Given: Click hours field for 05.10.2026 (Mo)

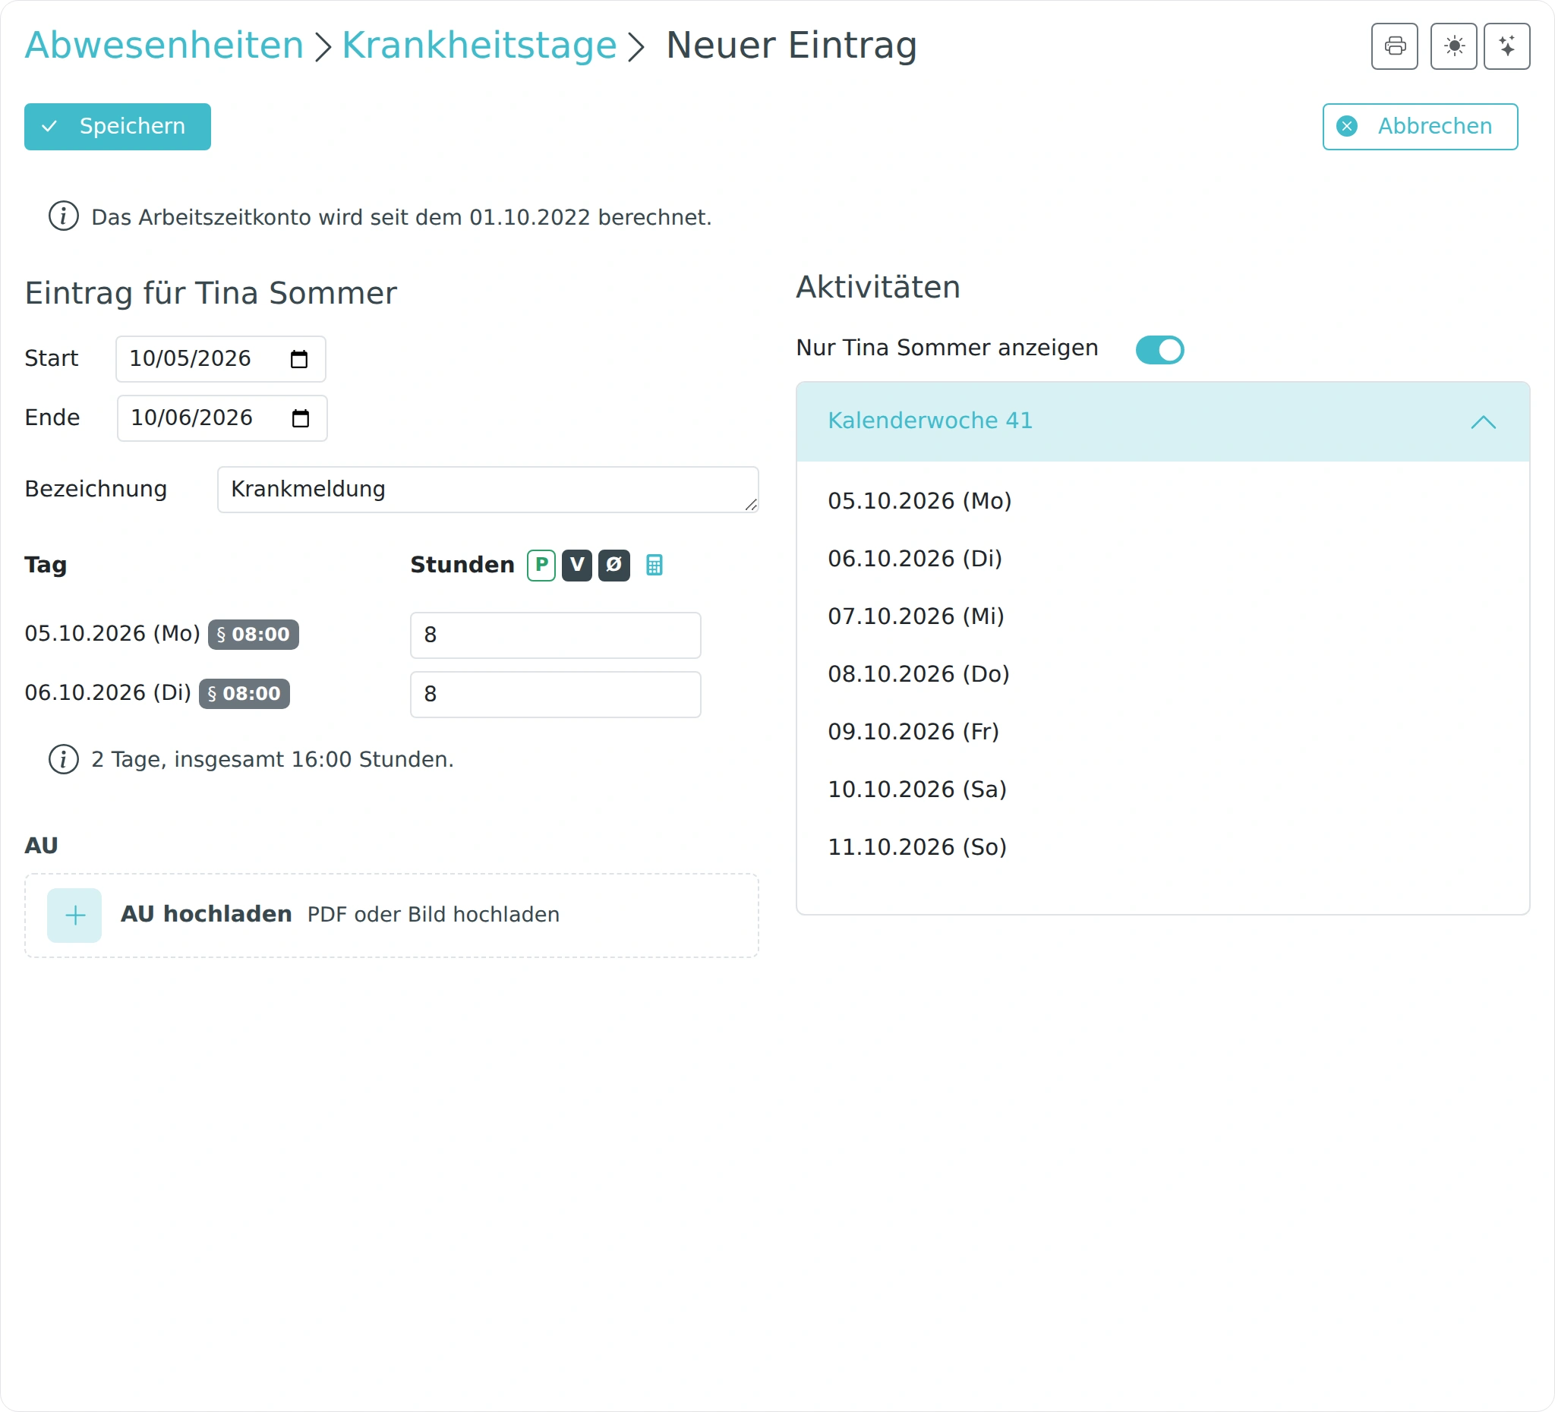Looking at the screenshot, I should (555, 635).
